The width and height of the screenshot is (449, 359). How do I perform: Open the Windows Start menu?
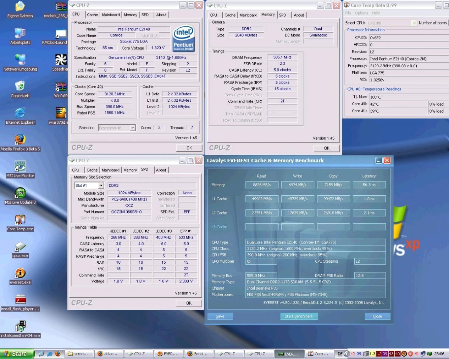[17, 354]
